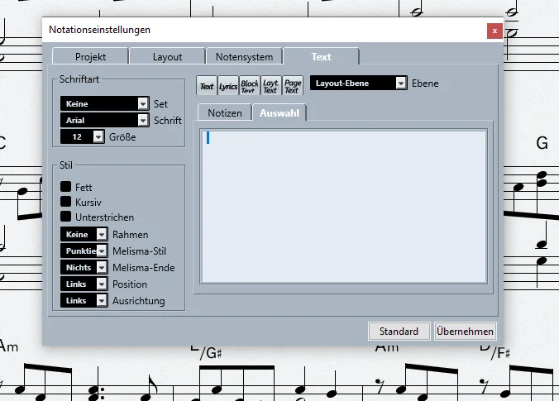This screenshot has height=401, width=559.
Task: Select the Text symbol icon
Action: pyautogui.click(x=207, y=85)
